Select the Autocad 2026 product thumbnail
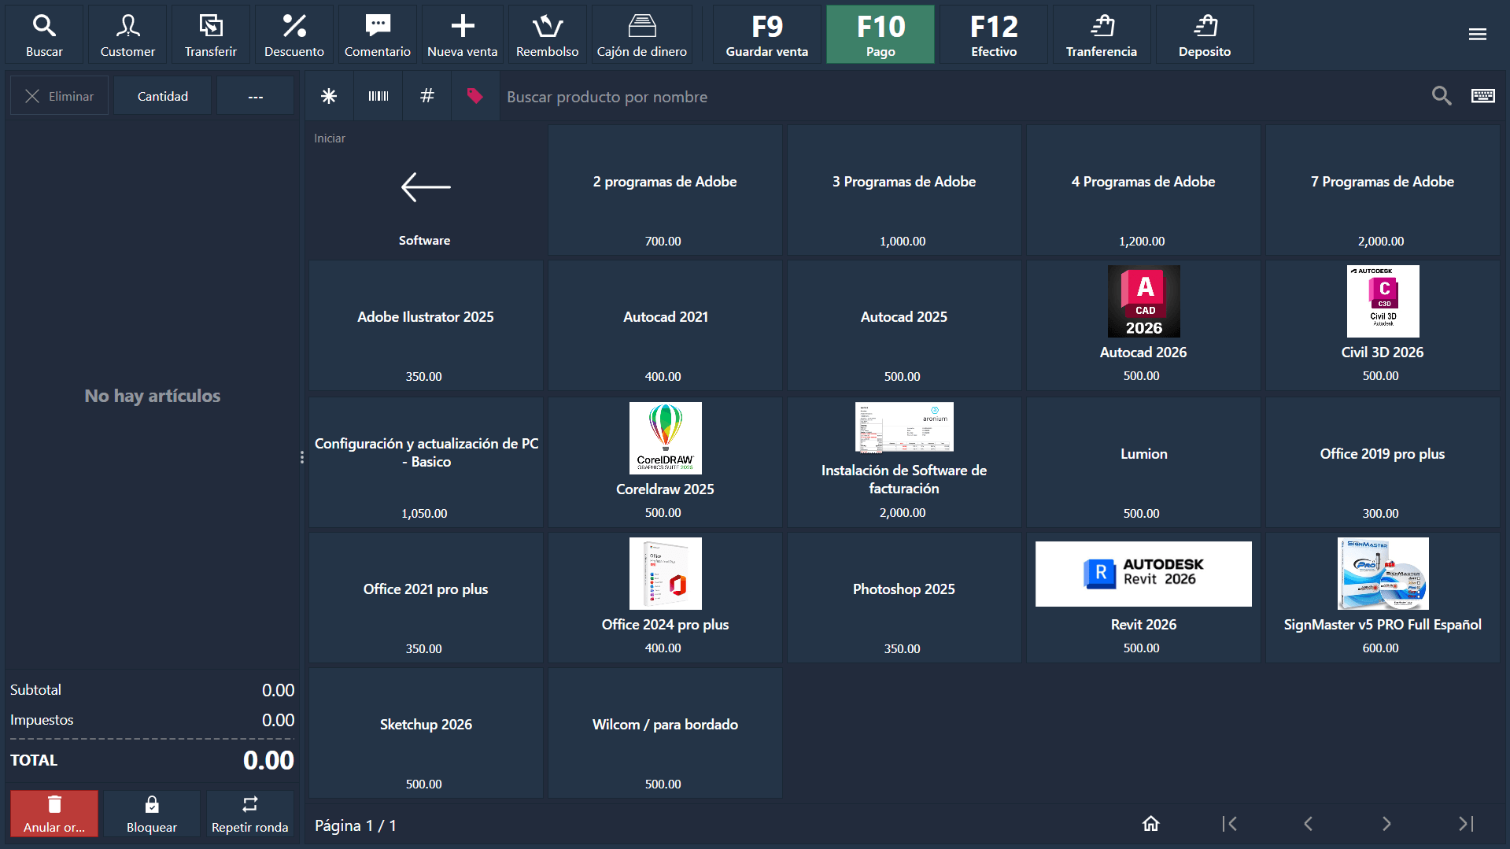The width and height of the screenshot is (1510, 849). 1144,301
